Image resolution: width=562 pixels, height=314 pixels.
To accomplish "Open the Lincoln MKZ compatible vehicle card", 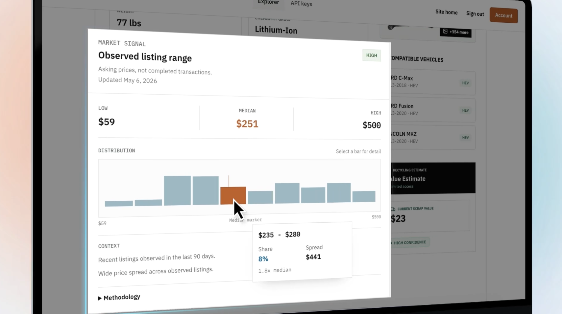I will click(432, 138).
